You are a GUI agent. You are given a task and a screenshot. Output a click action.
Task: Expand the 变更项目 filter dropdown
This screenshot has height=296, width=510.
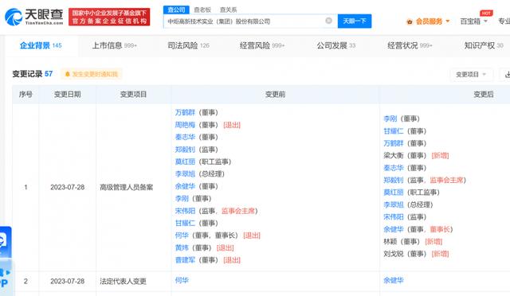[x=471, y=75]
